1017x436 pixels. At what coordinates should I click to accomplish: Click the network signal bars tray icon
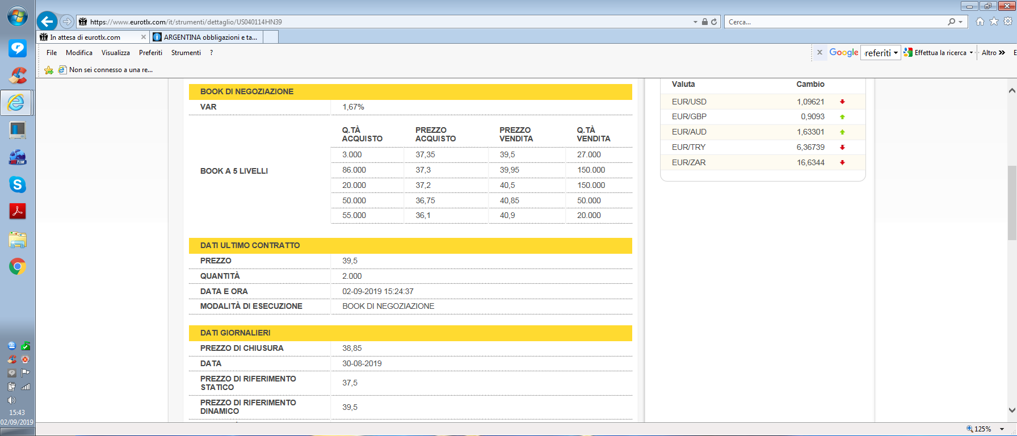pyautogui.click(x=25, y=387)
